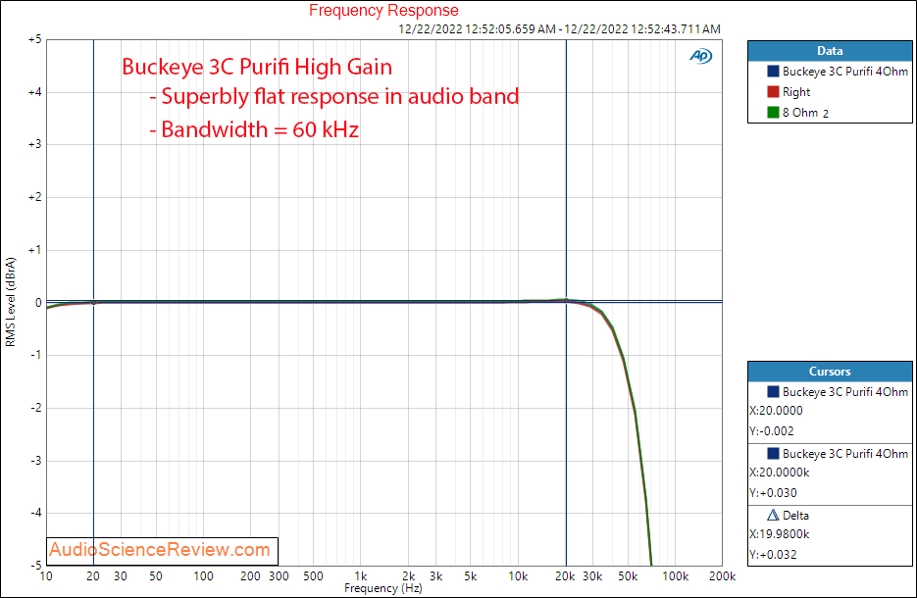Viewport: 917px width, 598px height.
Task: Click the '-2' tick on the level axis
Action: click(x=36, y=408)
